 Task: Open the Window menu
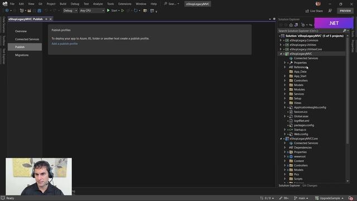tap(141, 4)
